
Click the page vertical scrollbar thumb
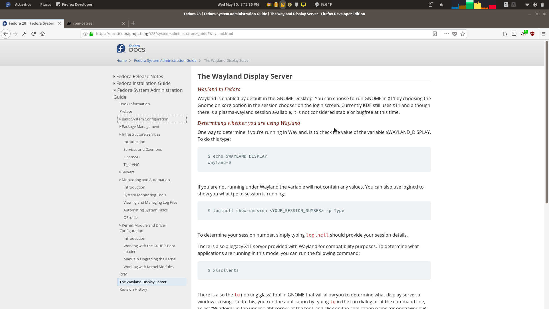pyautogui.click(x=546, y=122)
